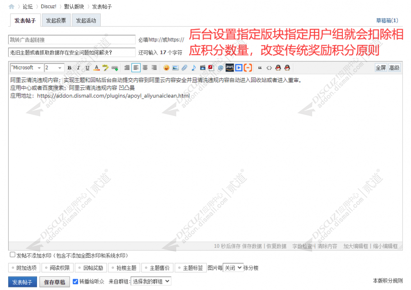Click 清除内容 in editor footer

(x=327, y=246)
